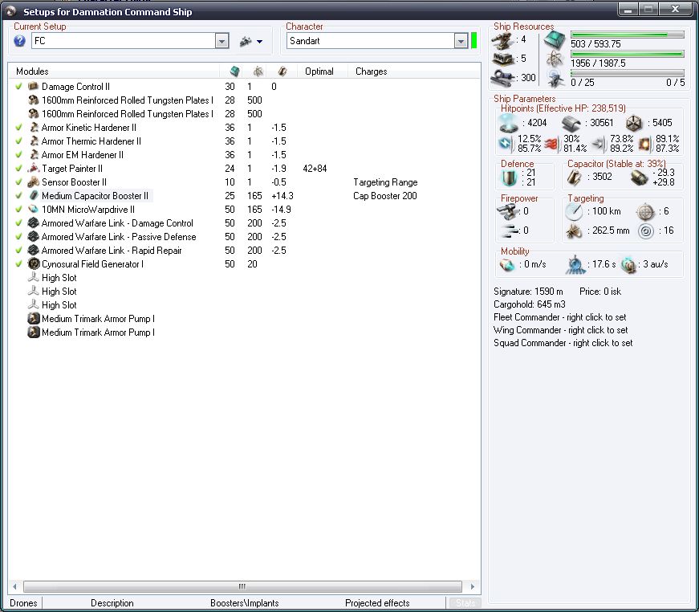The width and height of the screenshot is (699, 612).
Task: Click the Target Painter II module icon
Action: pos(34,168)
